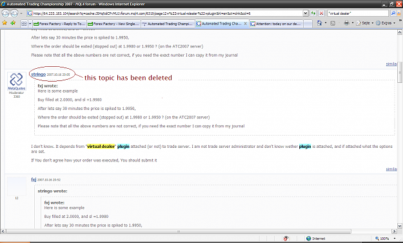Click the second highlighted "plugin" word
This screenshot has height=243, width=403.
point(305,147)
